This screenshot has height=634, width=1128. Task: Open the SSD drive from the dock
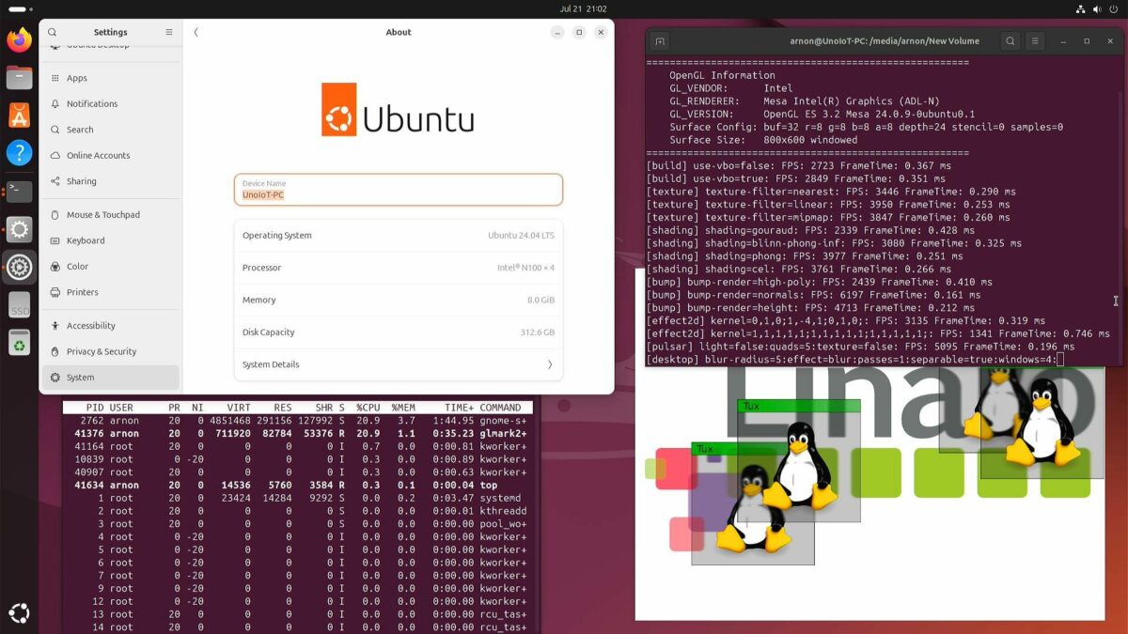pyautogui.click(x=19, y=305)
